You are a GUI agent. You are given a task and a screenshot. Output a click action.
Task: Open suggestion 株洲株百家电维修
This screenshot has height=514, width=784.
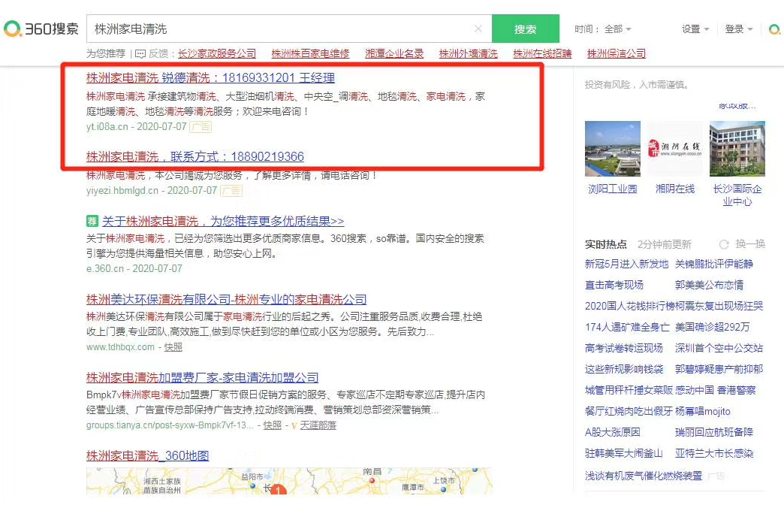point(310,53)
